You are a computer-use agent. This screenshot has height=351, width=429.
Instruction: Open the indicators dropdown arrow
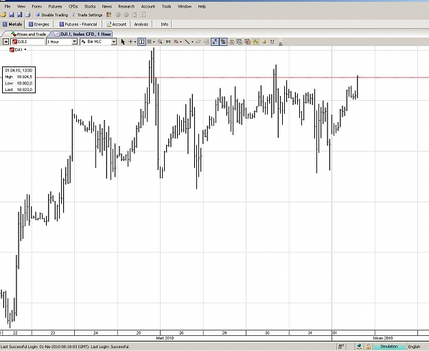181,42
